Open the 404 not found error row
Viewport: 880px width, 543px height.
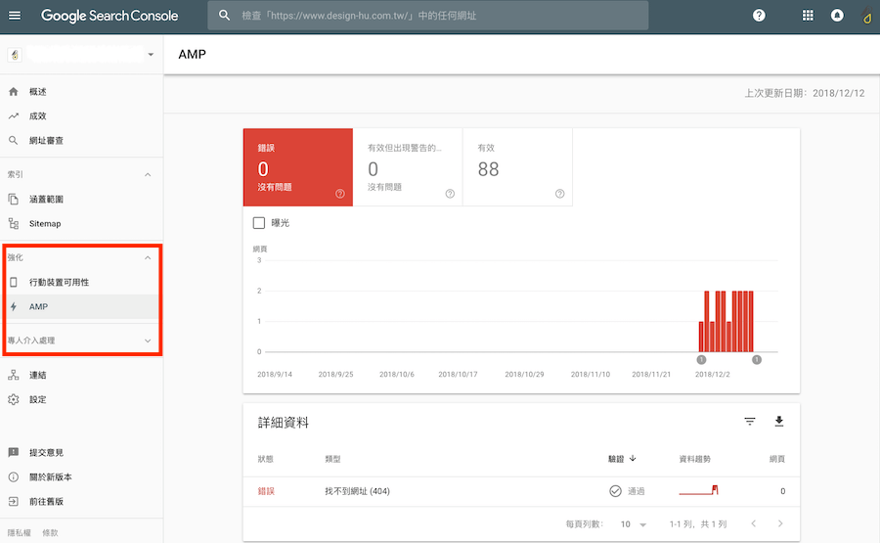(357, 491)
